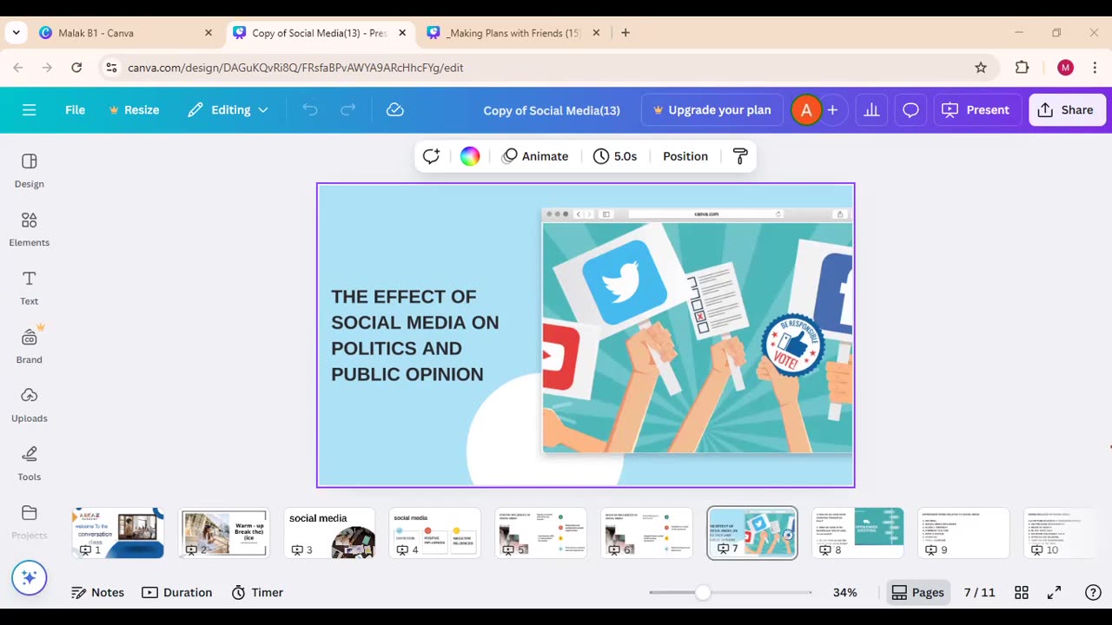Screen dimensions: 1112x625
Task: Open the Projects panel
Action: tap(29, 522)
